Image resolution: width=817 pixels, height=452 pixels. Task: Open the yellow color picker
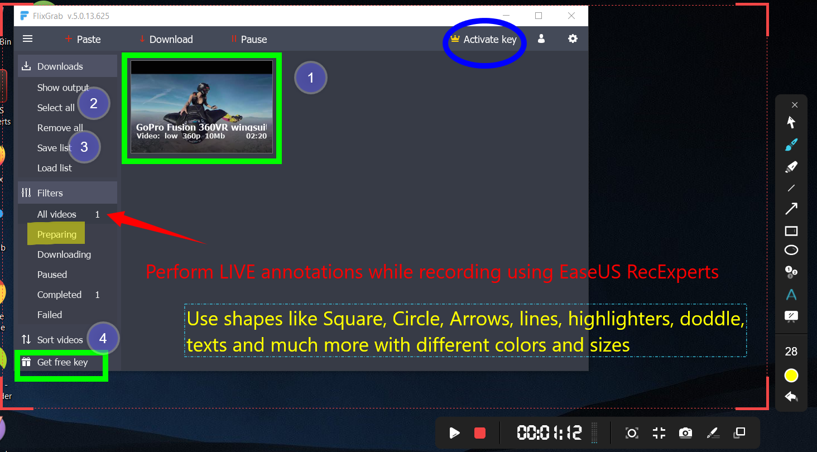pos(791,376)
